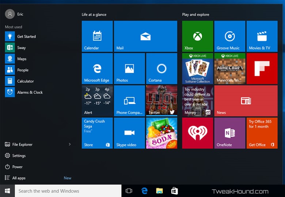Open the Movies & TV tile
The image size is (285, 197).
tap(262, 36)
